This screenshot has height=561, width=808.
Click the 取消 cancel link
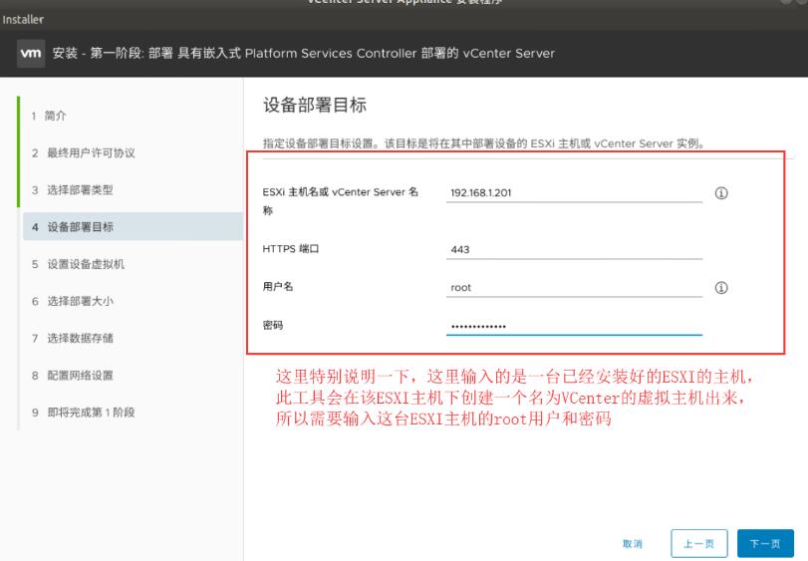[633, 543]
